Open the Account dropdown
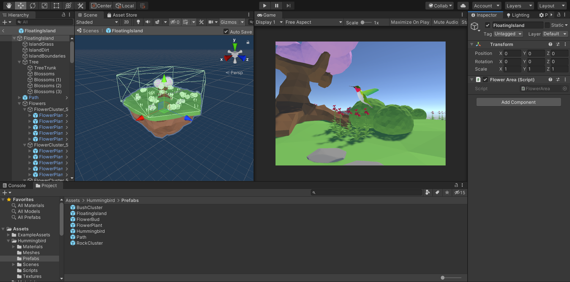 487,6
